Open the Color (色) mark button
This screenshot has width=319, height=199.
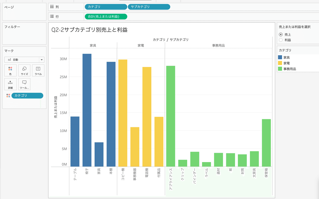(x=10, y=70)
